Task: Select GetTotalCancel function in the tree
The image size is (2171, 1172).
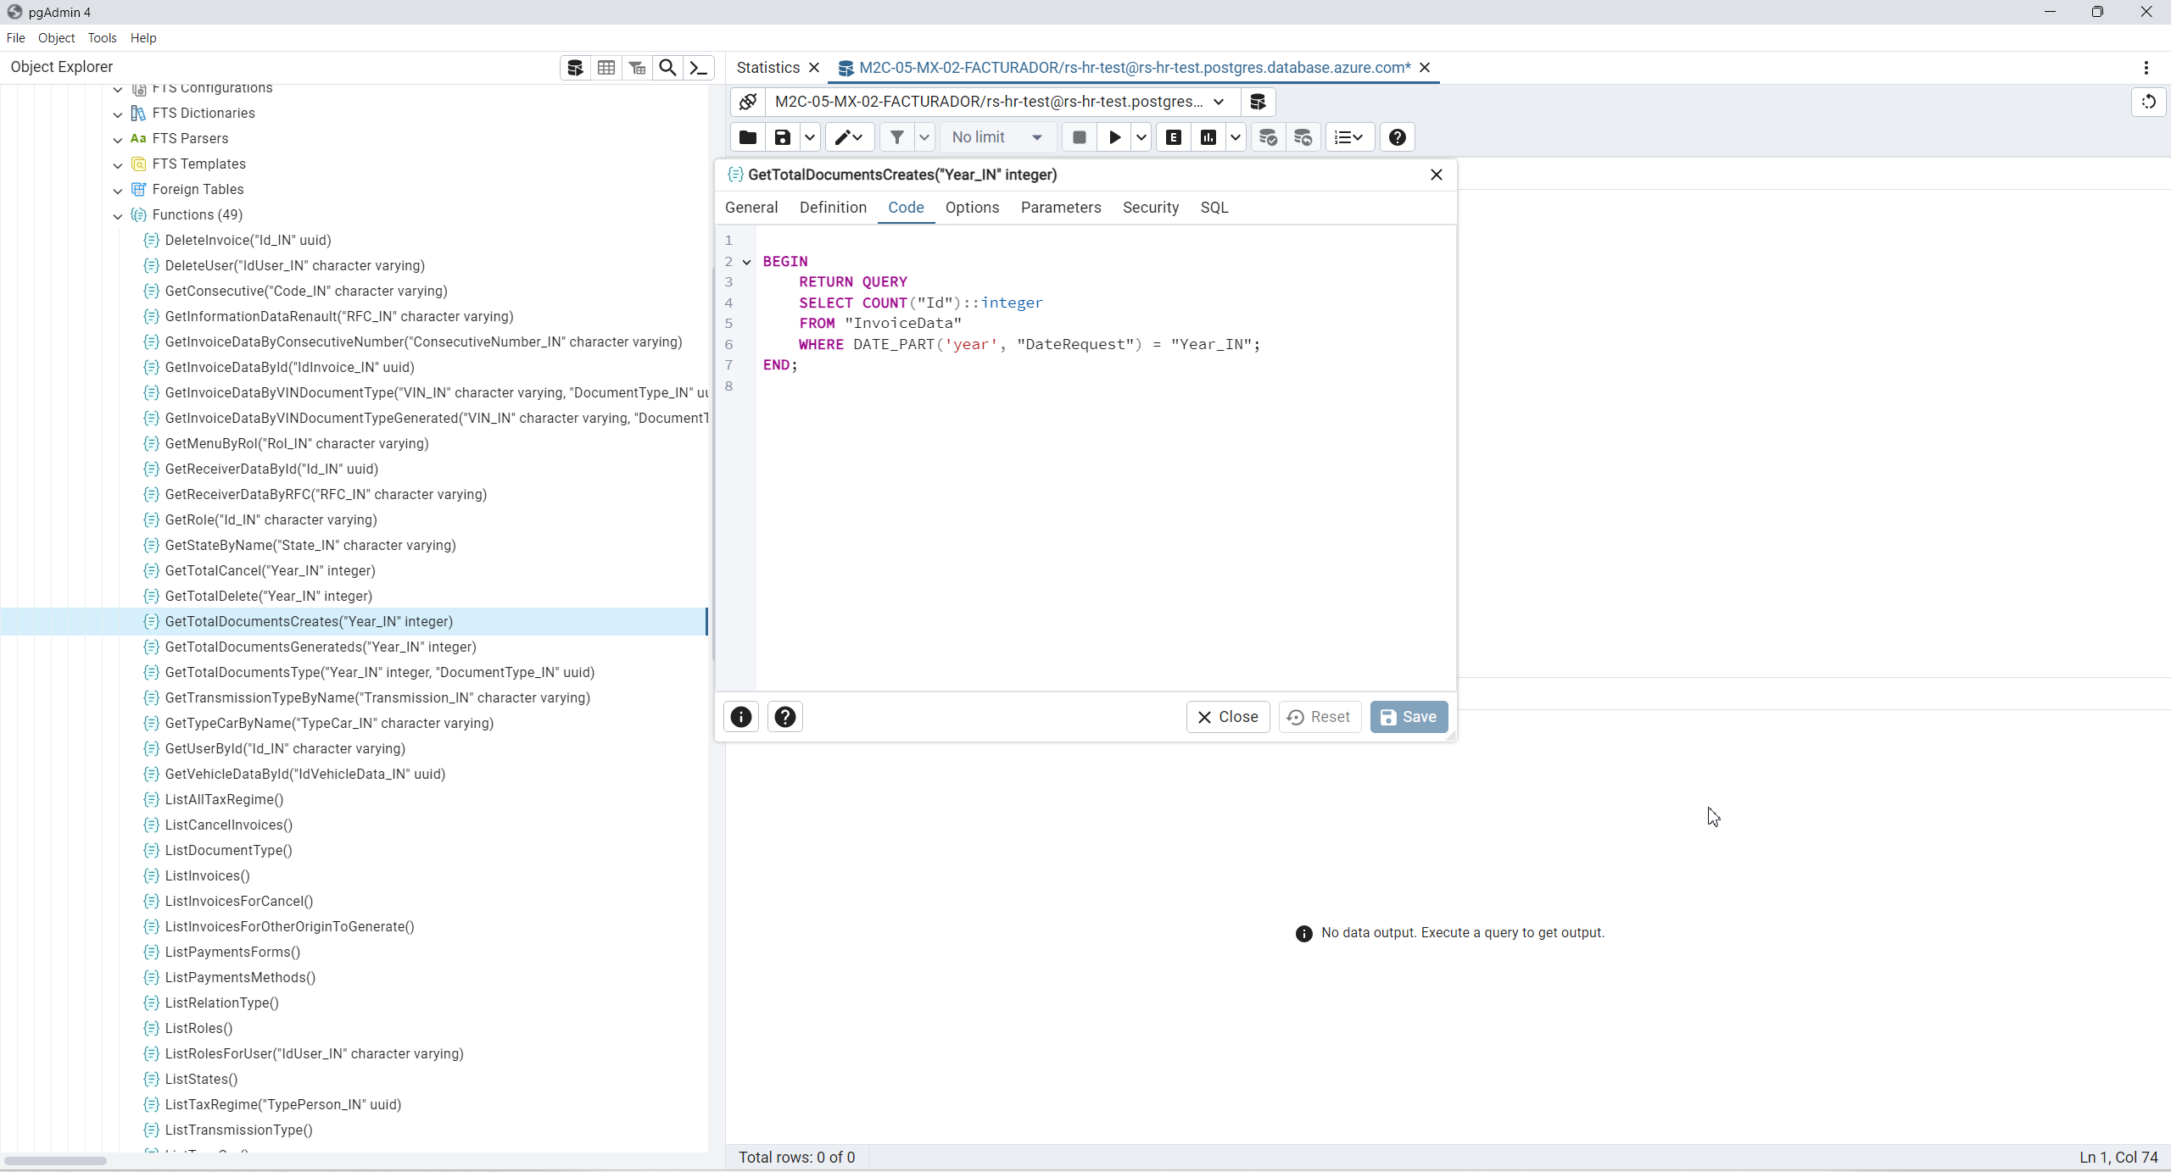Action: coord(270,570)
